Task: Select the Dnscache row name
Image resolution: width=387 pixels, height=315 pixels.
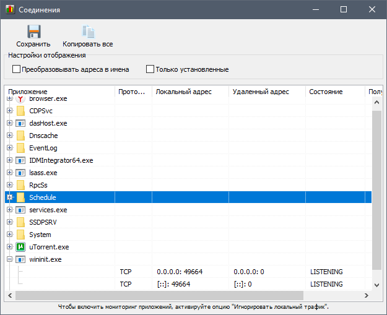Action: pyautogui.click(x=43, y=136)
